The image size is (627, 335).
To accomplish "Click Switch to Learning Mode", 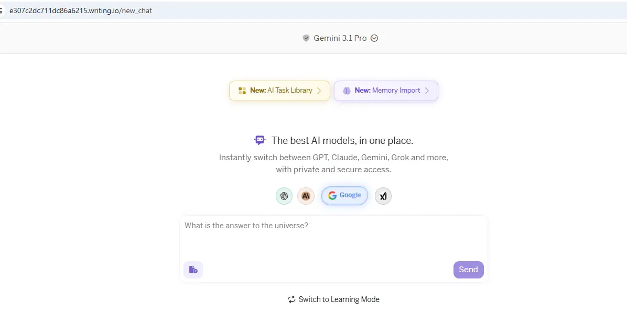I will pos(333,299).
